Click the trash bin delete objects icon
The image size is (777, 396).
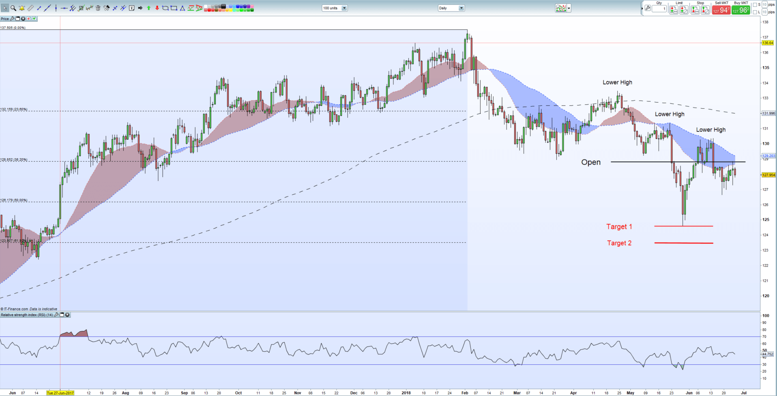pyautogui.click(x=98, y=8)
